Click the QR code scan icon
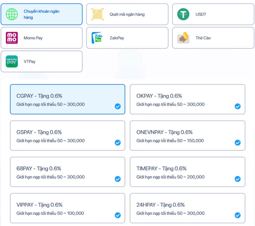Image resolution: width=255 pixels, height=226 pixels. point(98,14)
